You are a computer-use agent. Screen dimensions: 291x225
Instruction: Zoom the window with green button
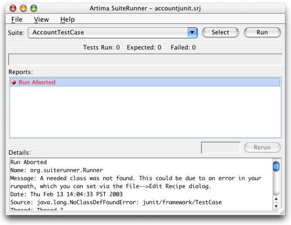34,8
